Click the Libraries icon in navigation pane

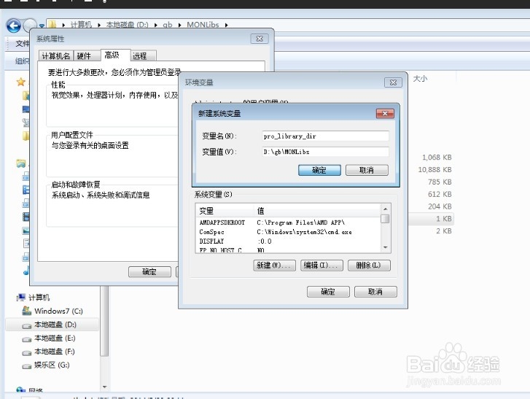pyautogui.click(x=21, y=163)
